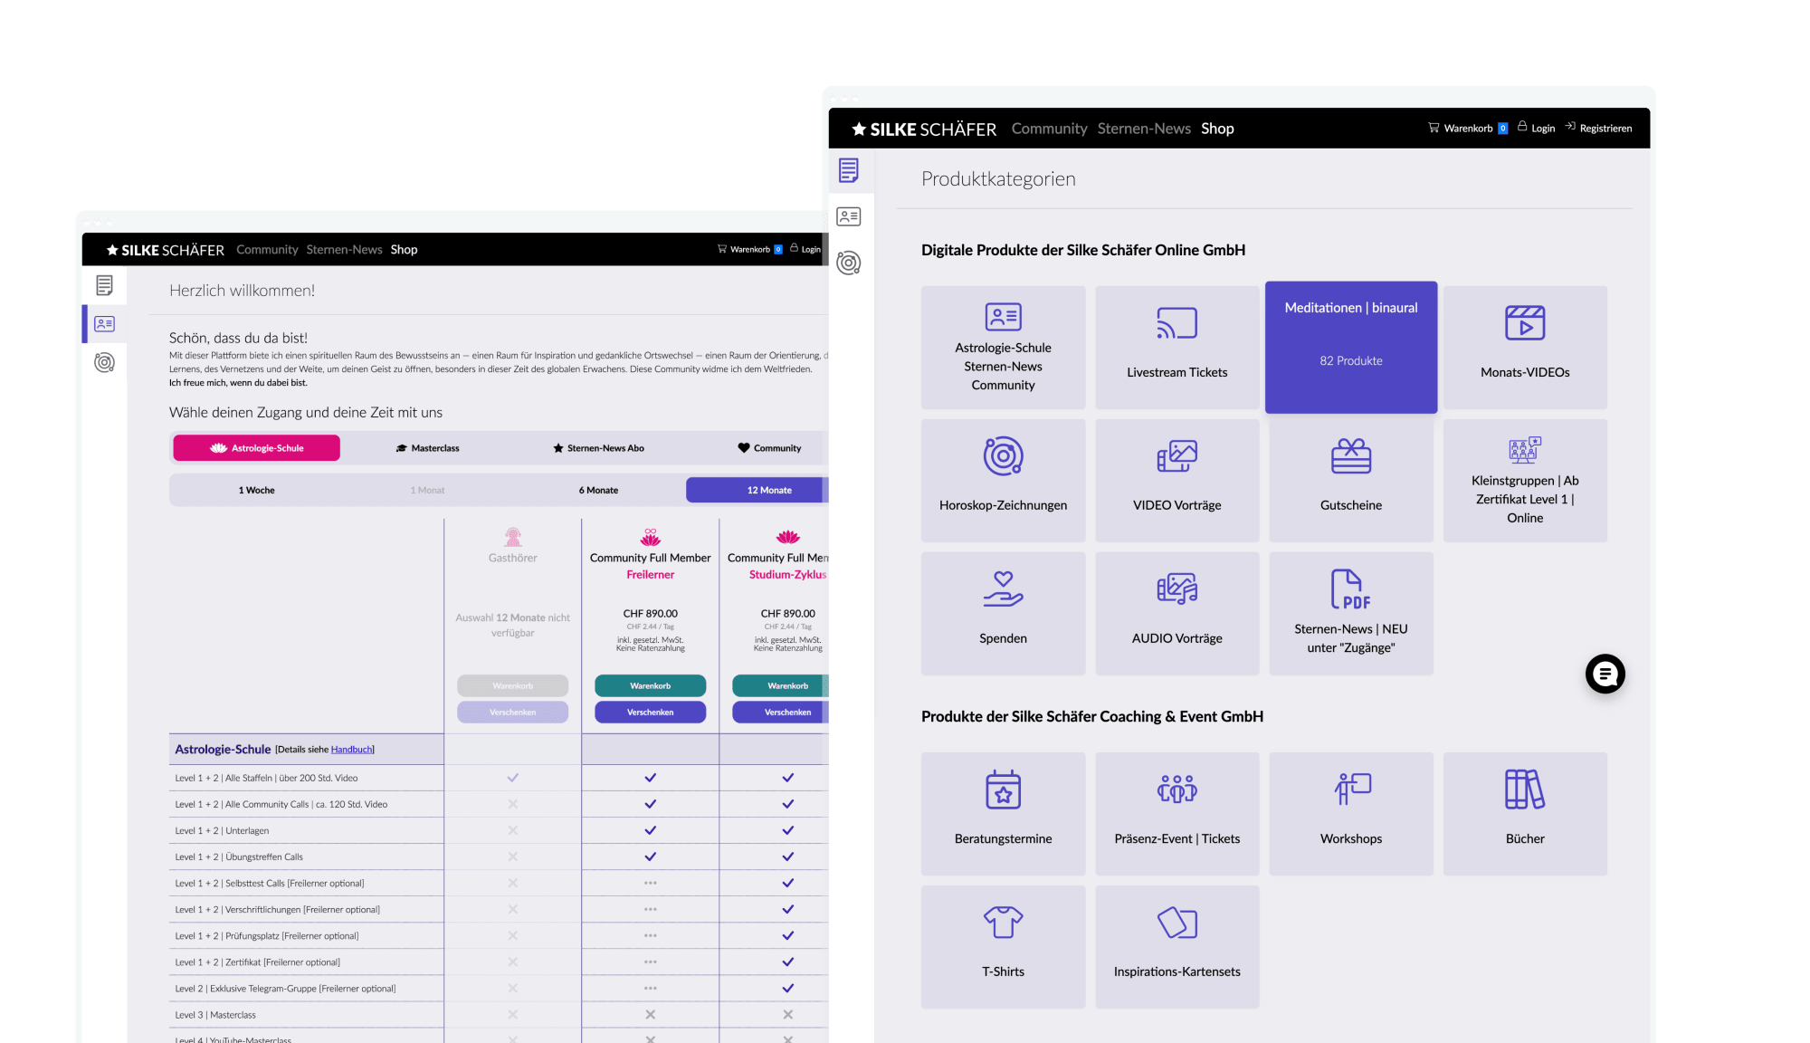Click greyed Verschenken under Gasthörer
This screenshot has width=1810, height=1043.
[512, 713]
